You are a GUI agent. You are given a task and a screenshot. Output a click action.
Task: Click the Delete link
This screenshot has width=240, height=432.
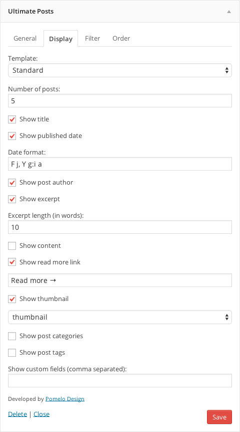pos(17,414)
